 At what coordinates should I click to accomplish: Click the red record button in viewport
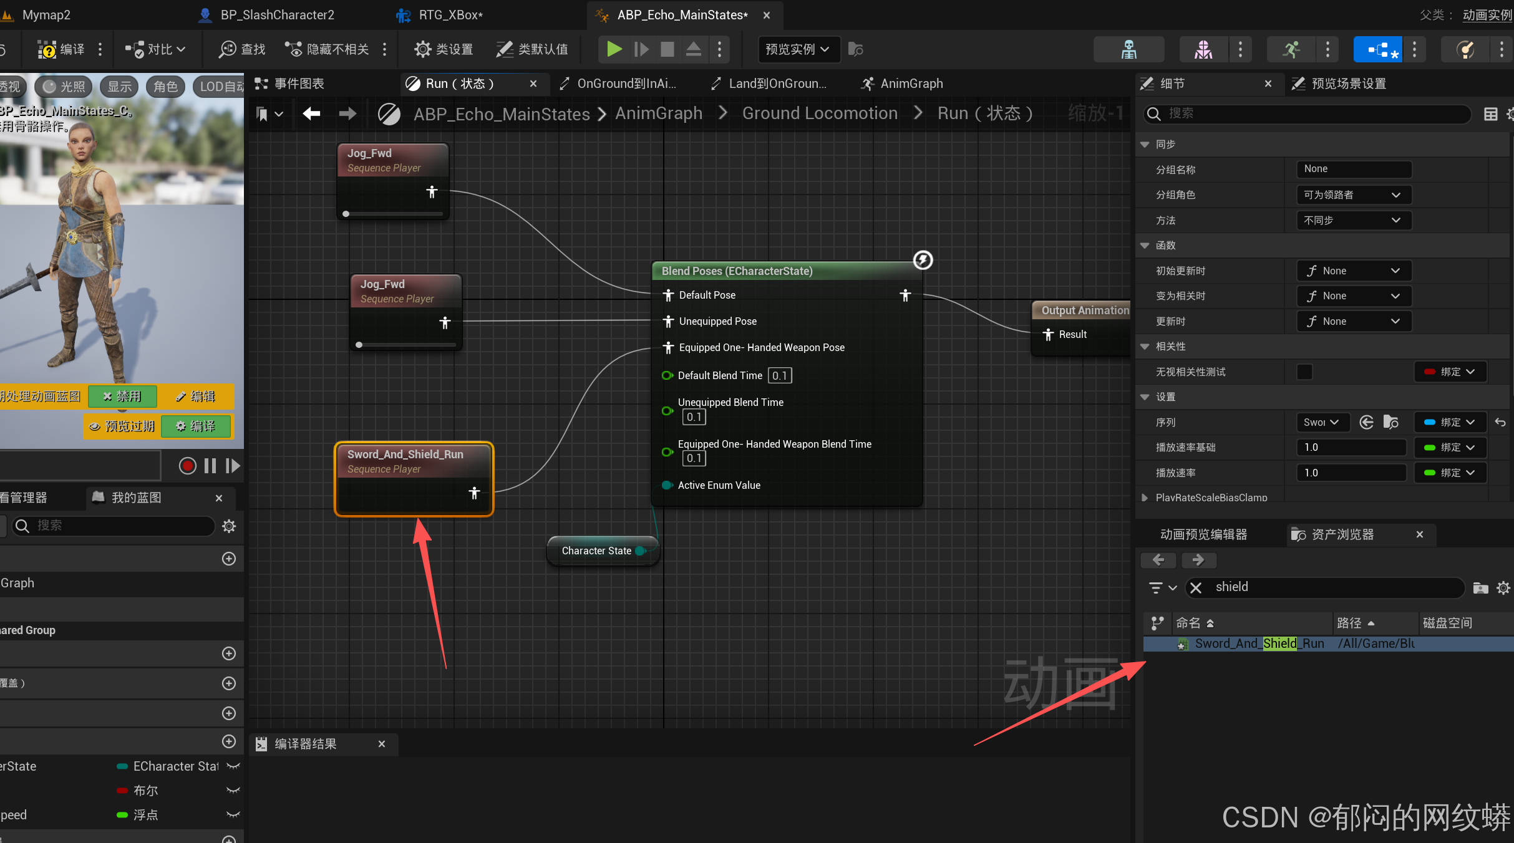pyautogui.click(x=187, y=466)
